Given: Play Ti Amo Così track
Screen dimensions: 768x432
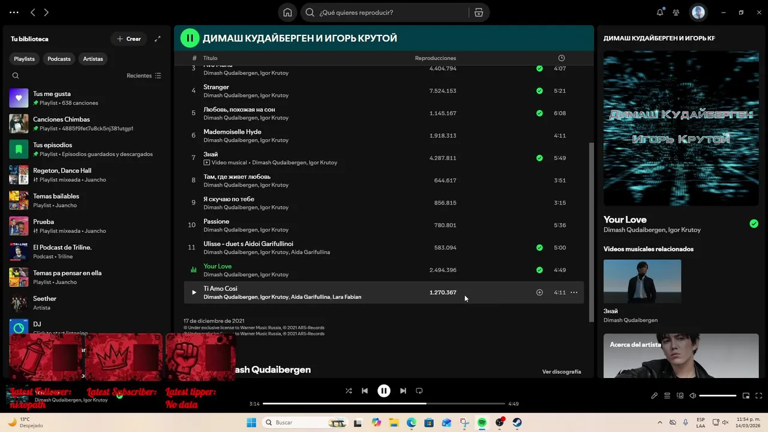Looking at the screenshot, I should pyautogui.click(x=194, y=292).
